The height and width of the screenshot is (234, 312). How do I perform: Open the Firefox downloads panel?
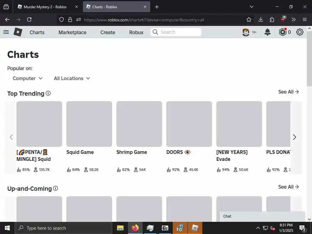(x=261, y=19)
